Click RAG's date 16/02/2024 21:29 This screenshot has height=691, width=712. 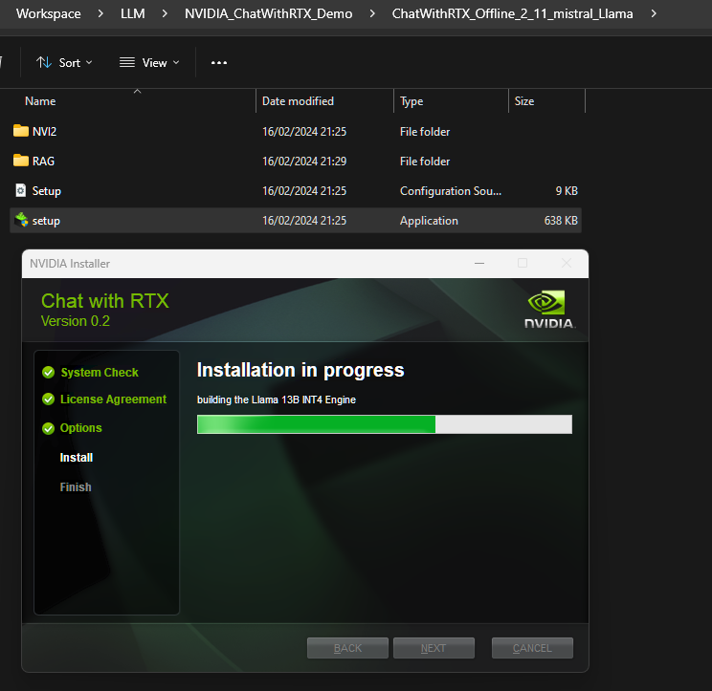[304, 161]
